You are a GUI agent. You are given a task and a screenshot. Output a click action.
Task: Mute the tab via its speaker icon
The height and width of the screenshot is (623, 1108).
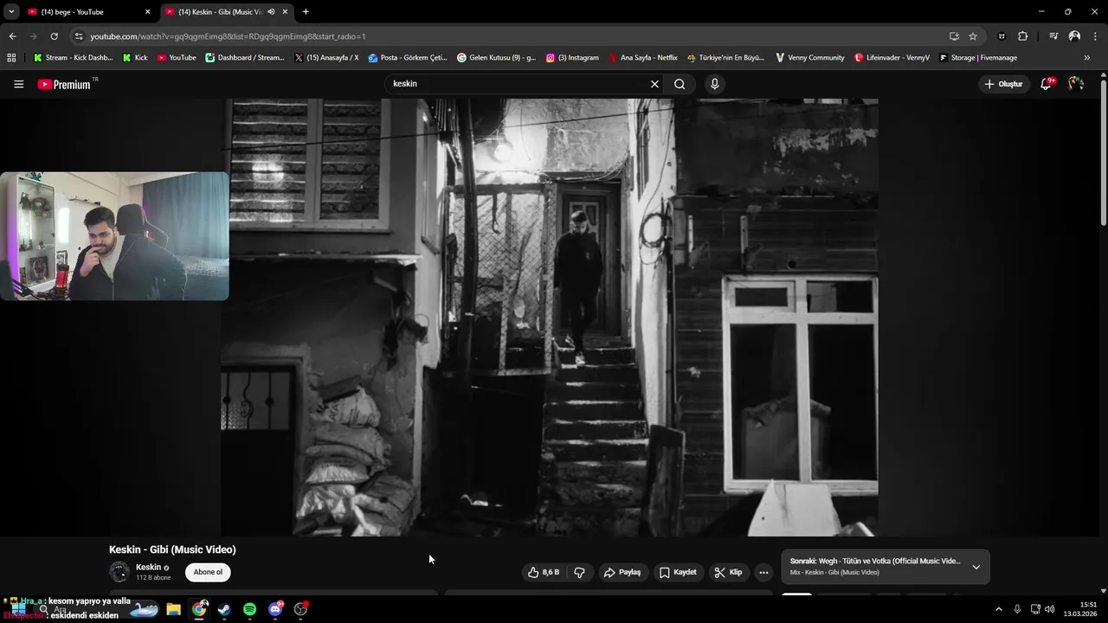coord(271,11)
